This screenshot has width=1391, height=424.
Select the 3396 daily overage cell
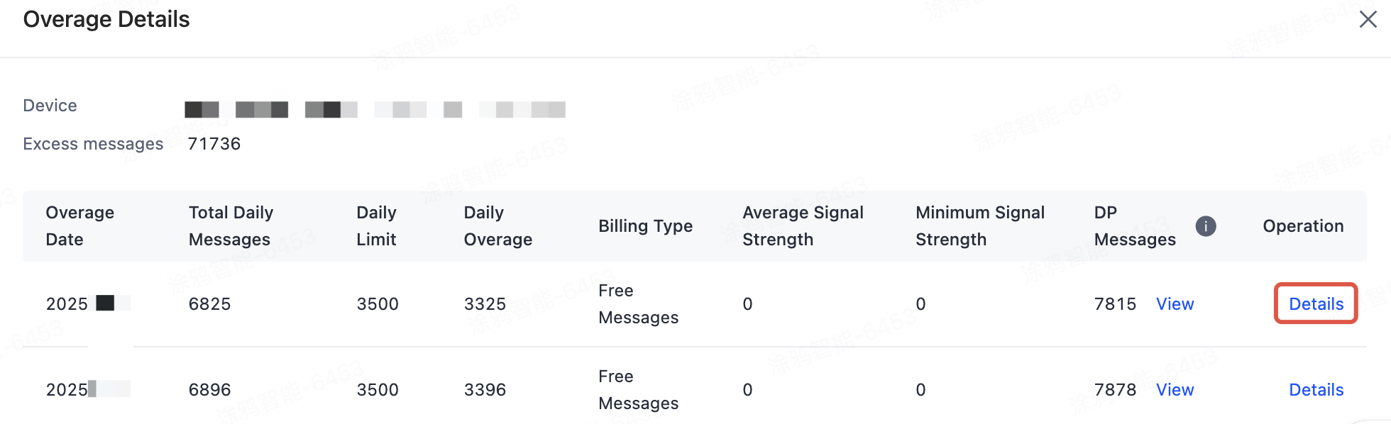(x=485, y=390)
